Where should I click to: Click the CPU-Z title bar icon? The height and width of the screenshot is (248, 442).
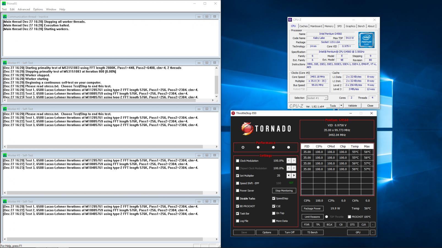[290, 20]
